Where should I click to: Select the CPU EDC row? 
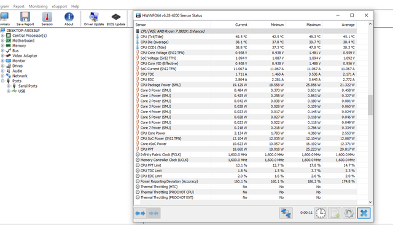click(x=246, y=79)
